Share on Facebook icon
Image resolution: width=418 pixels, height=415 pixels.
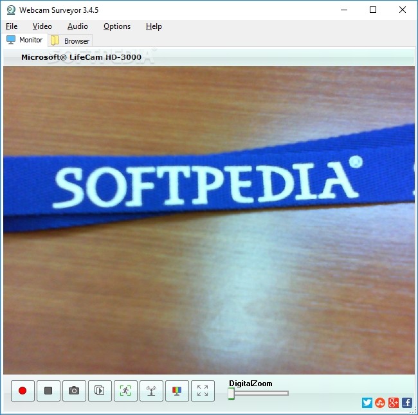tap(407, 403)
